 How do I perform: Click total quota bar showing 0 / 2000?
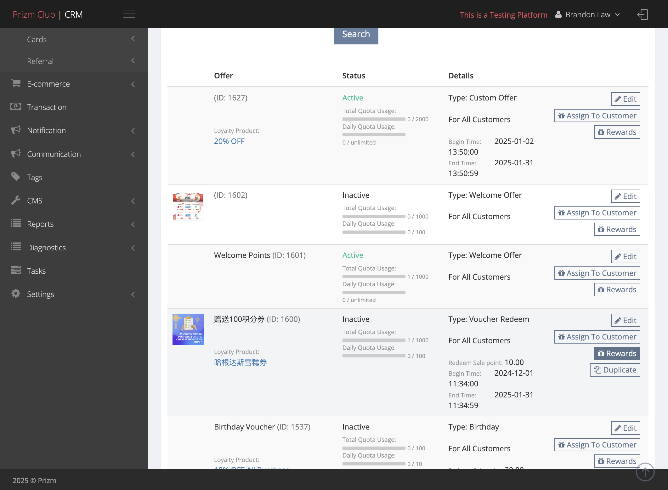pyautogui.click(x=374, y=119)
